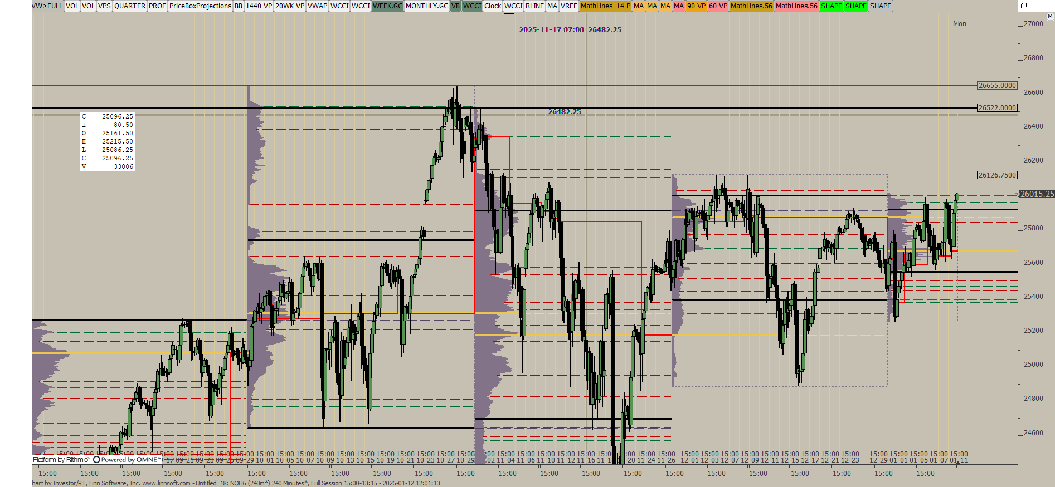Toggle the WEEK.GC indicator
The height and width of the screenshot is (487, 1055).
[x=387, y=6]
